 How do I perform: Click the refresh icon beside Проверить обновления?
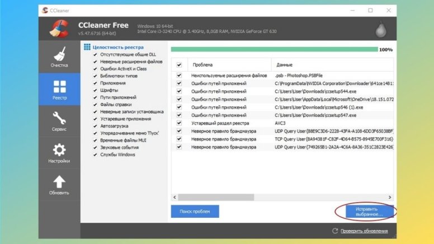[335, 231]
